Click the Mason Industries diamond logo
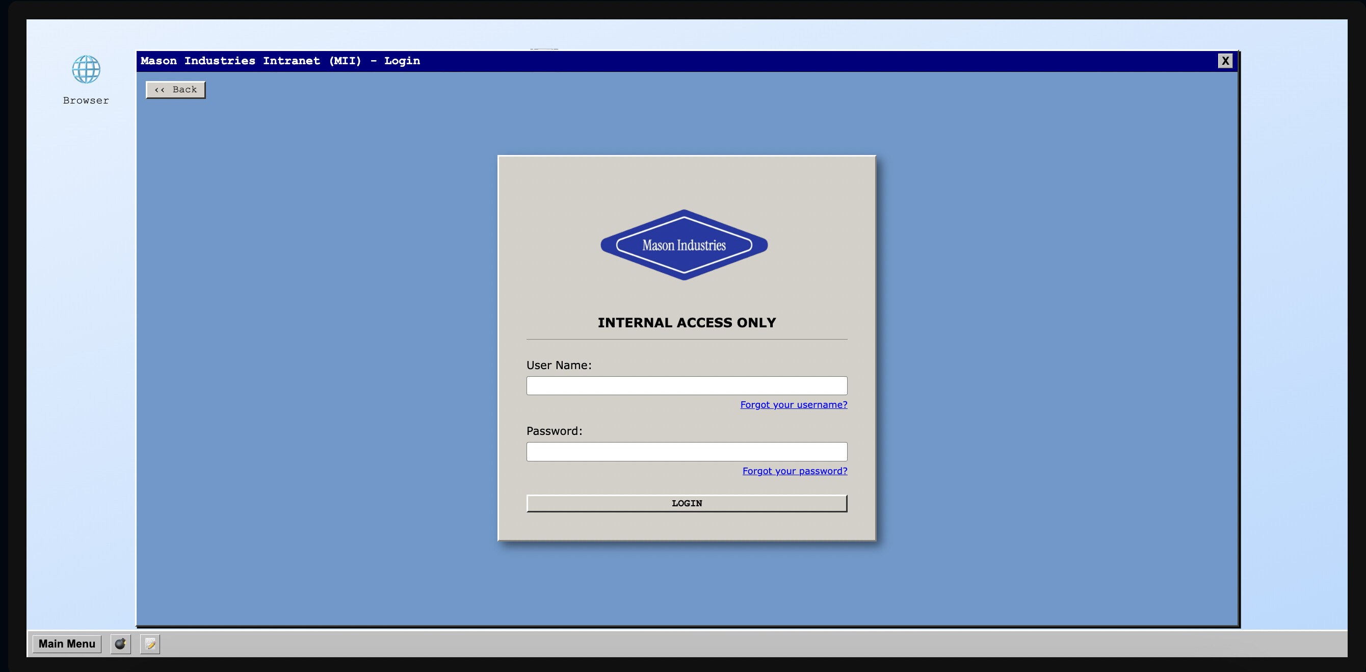This screenshot has width=1366, height=672. click(x=684, y=245)
